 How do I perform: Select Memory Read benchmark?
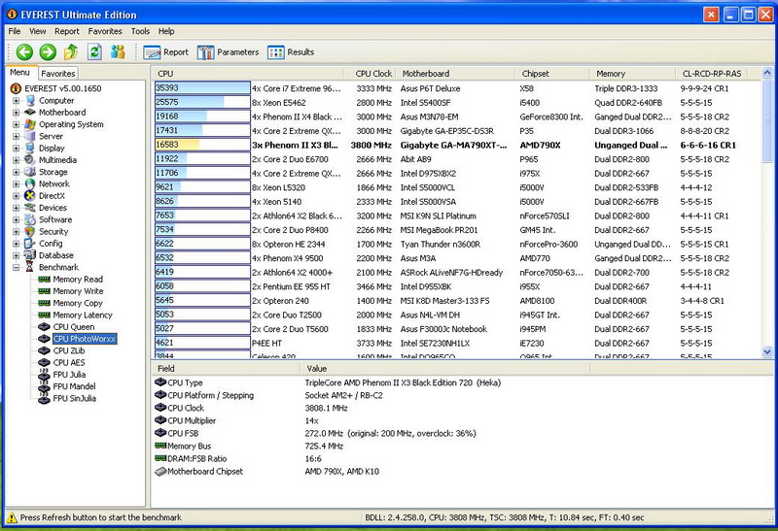78,280
